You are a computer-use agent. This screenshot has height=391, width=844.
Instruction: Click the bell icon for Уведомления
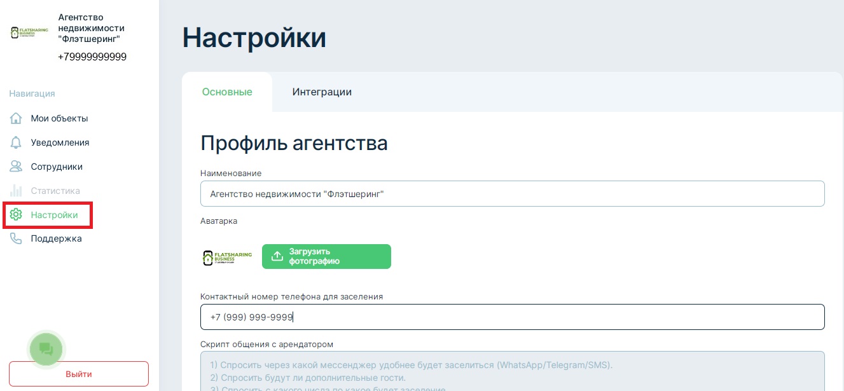coord(16,142)
